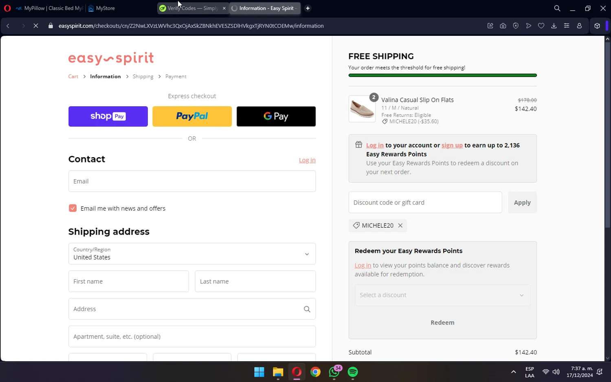Stop the page from loading
Viewport: 611px width, 382px height.
pos(36,26)
